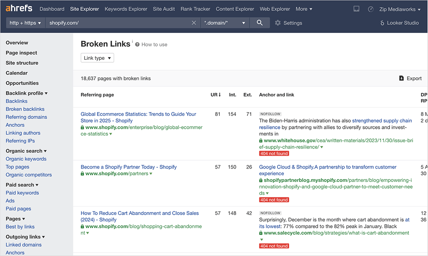Click the info superscript beside Broken Links

click(132, 41)
